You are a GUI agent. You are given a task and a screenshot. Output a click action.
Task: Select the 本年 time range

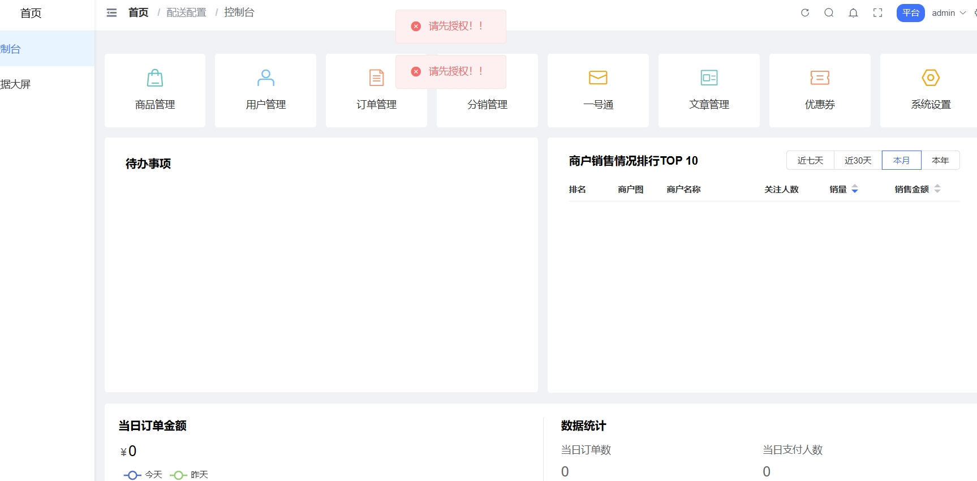[x=940, y=161]
